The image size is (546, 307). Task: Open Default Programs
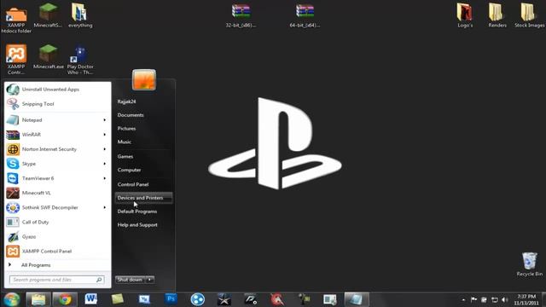tap(136, 211)
